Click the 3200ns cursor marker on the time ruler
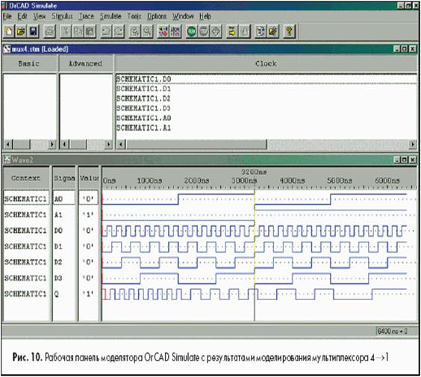The image size is (421, 377). pyautogui.click(x=254, y=172)
